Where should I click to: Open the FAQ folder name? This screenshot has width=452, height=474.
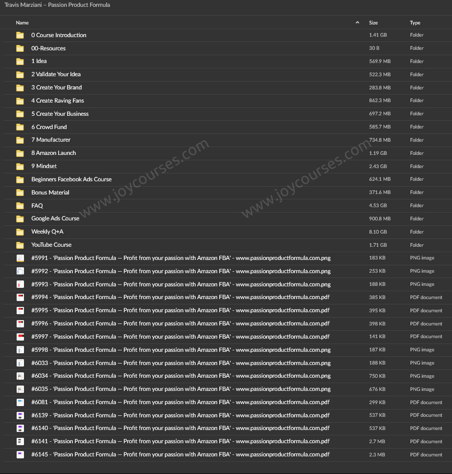(37, 206)
